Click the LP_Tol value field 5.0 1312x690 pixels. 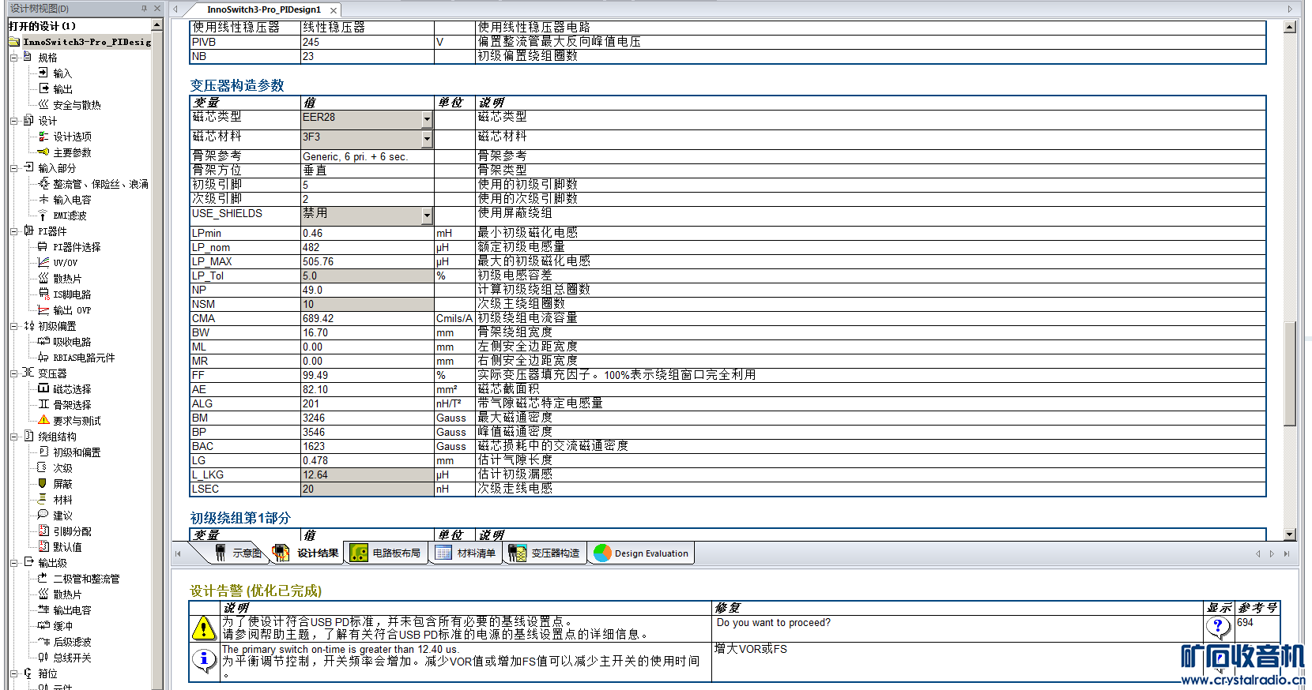tap(367, 276)
